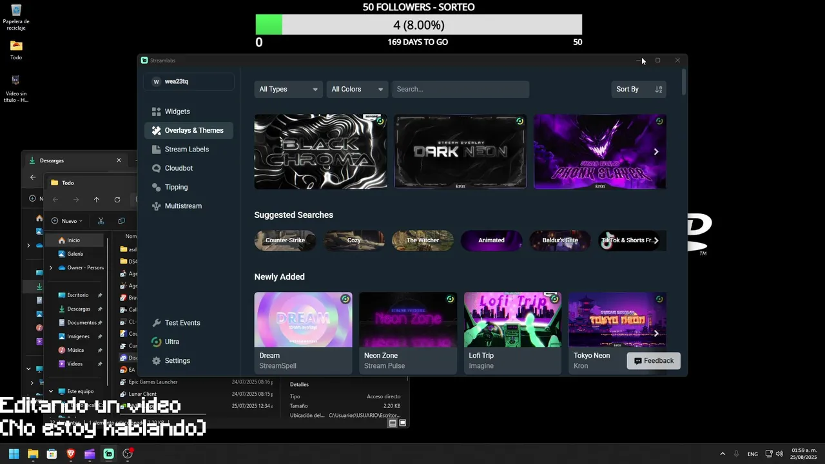Click back arrow in Descargas Explorer window

click(x=33, y=177)
